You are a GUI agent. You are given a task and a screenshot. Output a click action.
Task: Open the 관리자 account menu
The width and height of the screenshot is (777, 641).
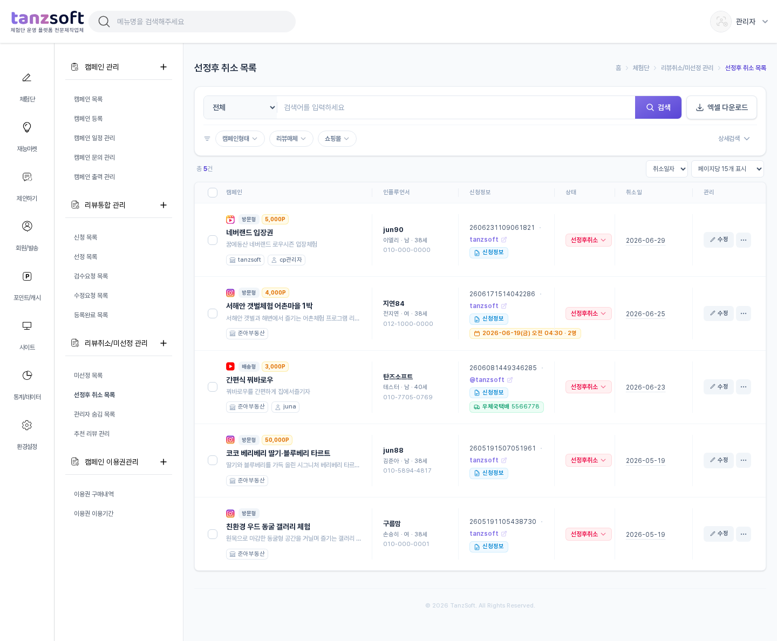[739, 22]
